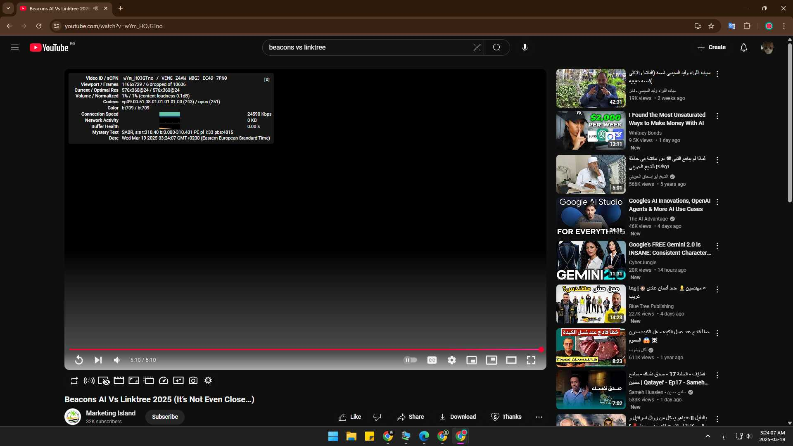
Task: Open the Chrome three-dot menu
Action: [784, 26]
